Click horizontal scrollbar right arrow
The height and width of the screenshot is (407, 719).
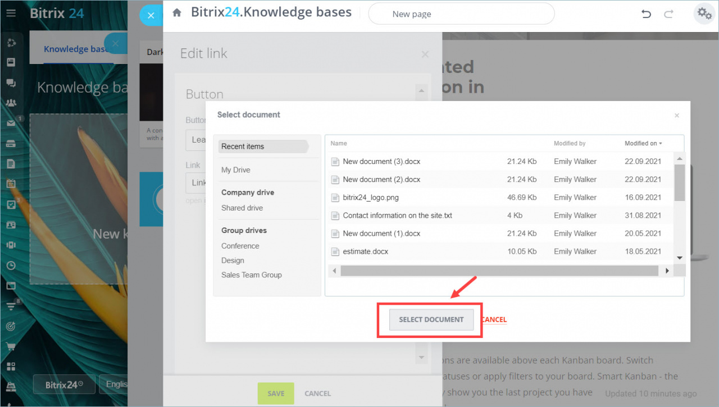tap(667, 271)
